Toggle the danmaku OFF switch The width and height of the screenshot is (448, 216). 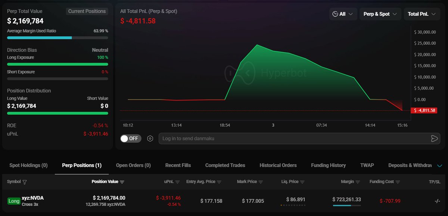point(130,138)
